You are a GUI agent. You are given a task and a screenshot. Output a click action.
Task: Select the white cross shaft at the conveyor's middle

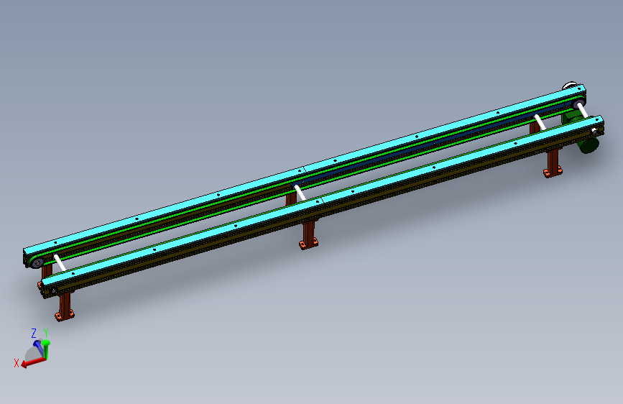(x=300, y=192)
